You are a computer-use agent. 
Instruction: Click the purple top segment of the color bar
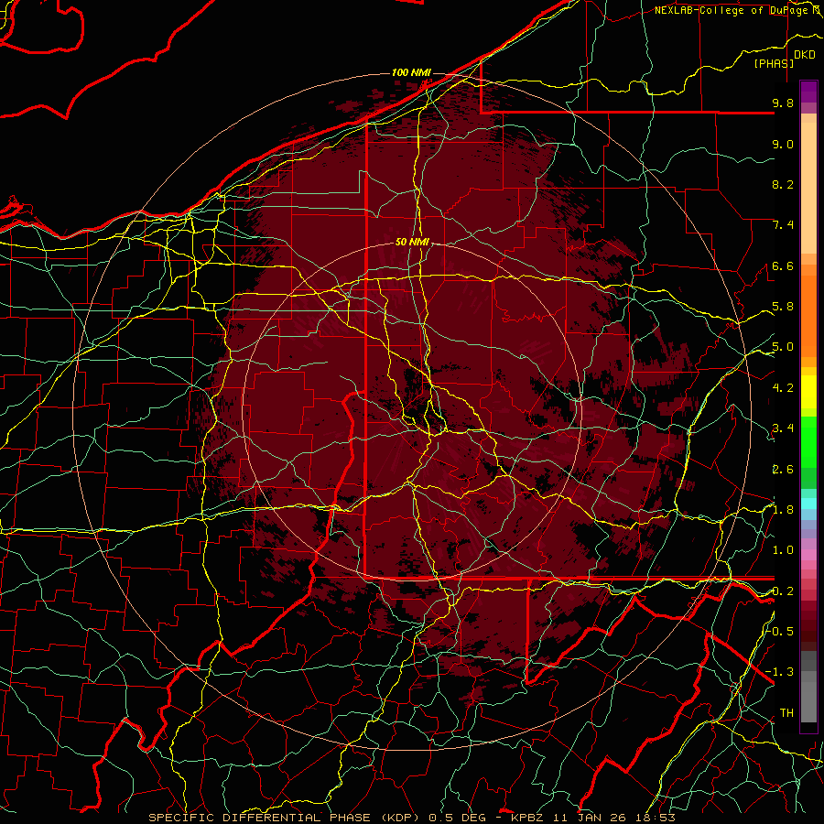coord(808,92)
